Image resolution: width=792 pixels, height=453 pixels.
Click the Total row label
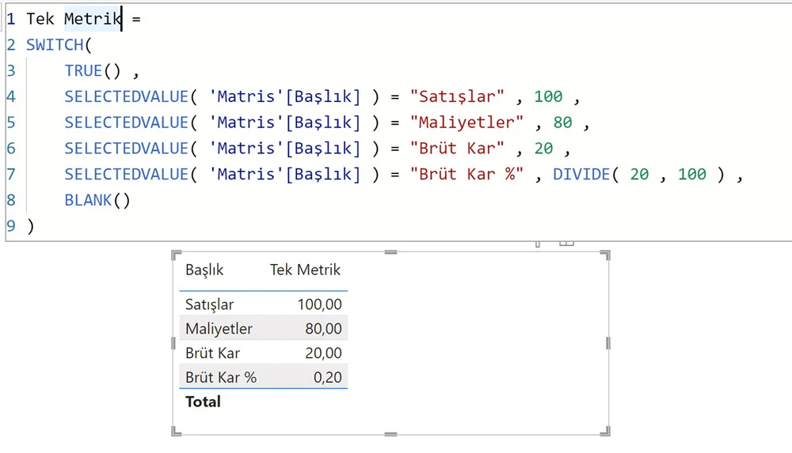tap(203, 402)
